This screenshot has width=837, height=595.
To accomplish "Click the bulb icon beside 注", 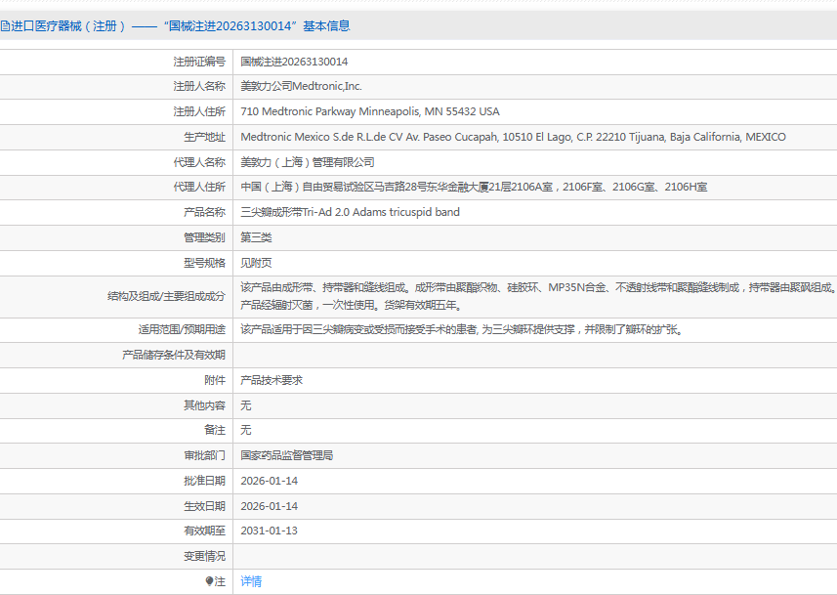I will tap(209, 581).
